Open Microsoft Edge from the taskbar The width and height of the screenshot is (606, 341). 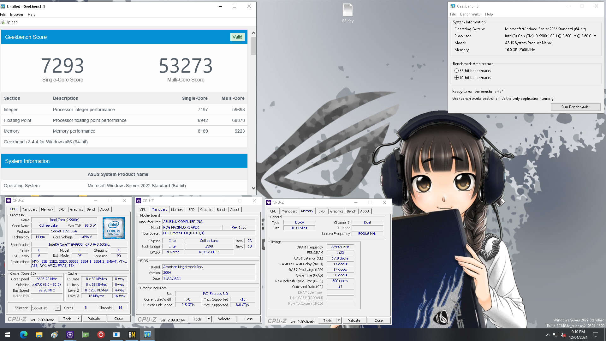[x=24, y=335]
